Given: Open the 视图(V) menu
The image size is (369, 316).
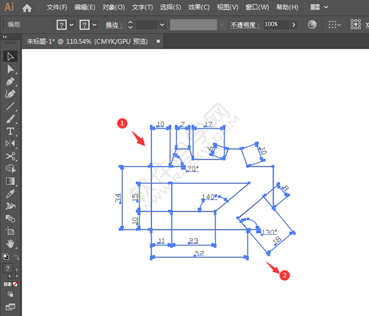Looking at the screenshot, I should click(228, 7).
